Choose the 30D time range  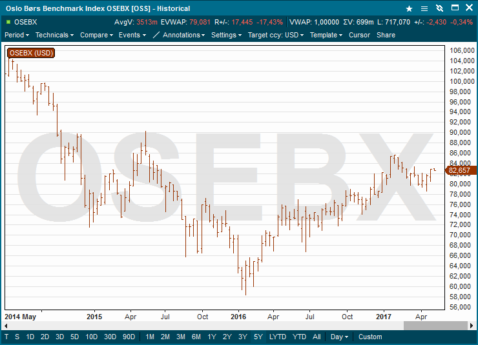tap(110, 337)
